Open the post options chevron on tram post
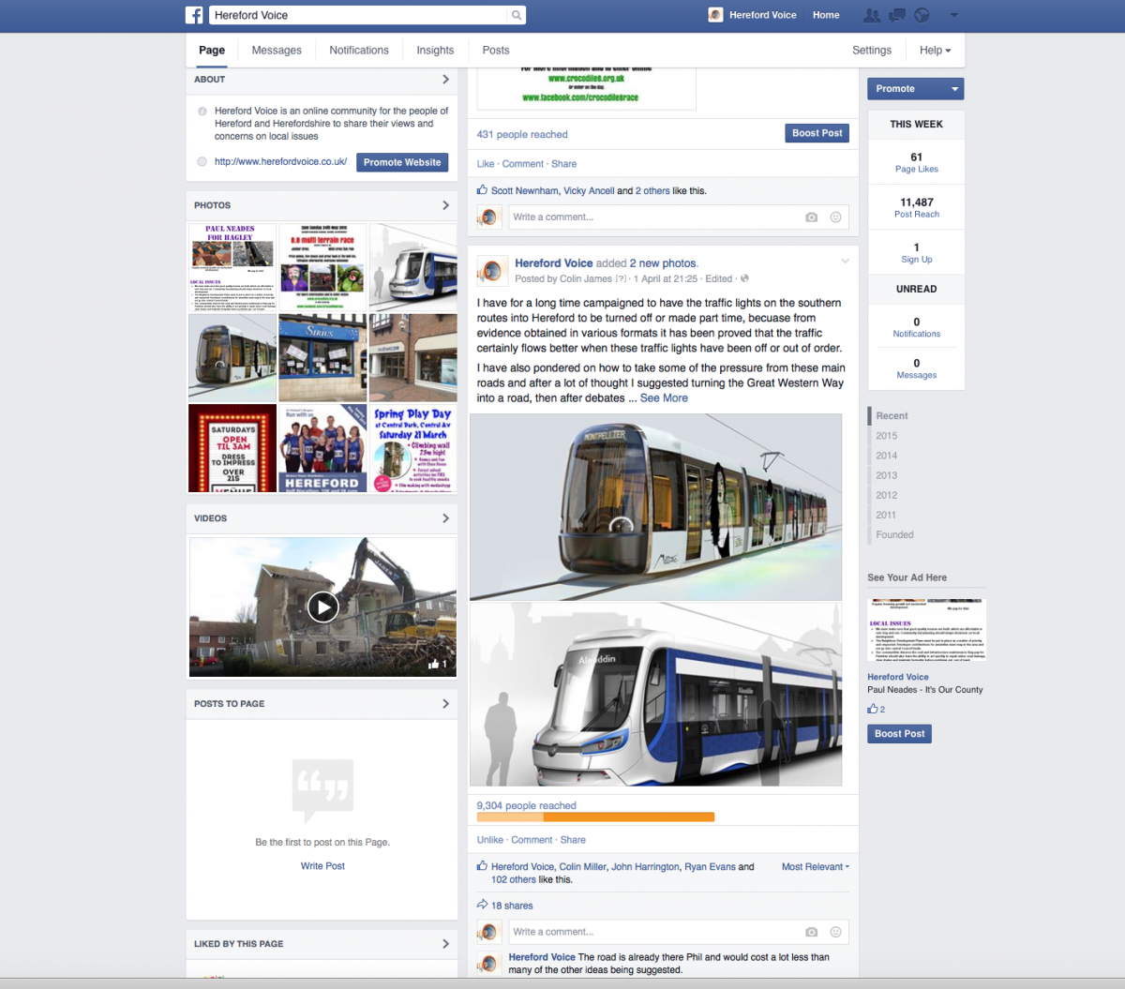 (x=845, y=262)
